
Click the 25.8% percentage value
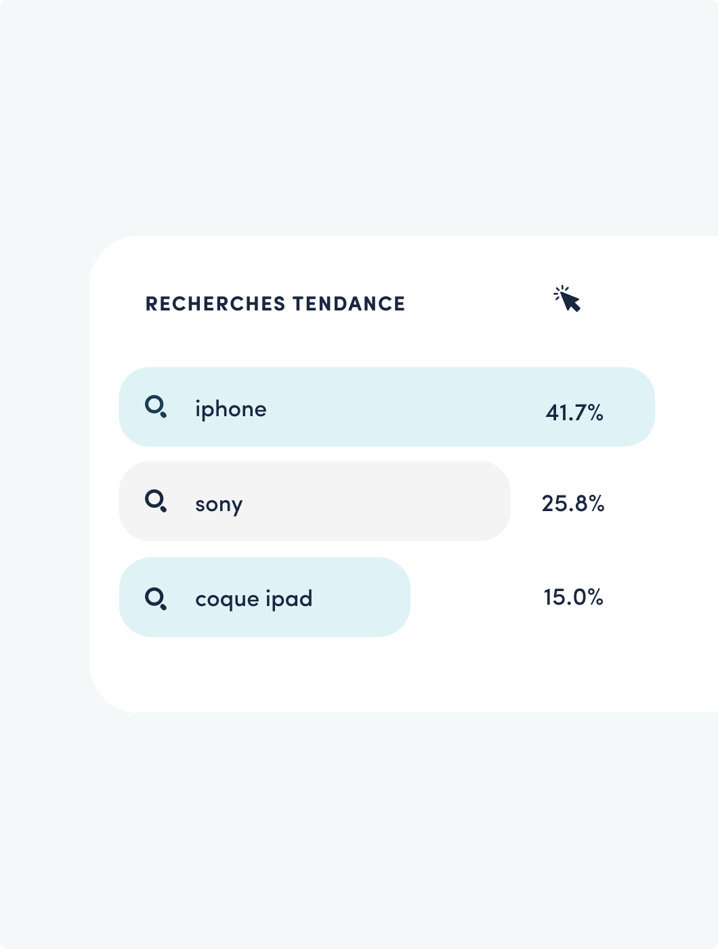point(573,503)
